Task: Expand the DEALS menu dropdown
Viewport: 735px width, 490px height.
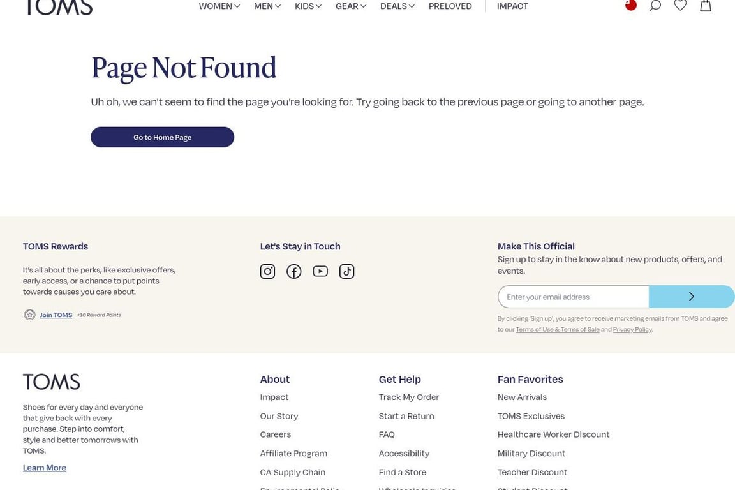Action: point(397,6)
